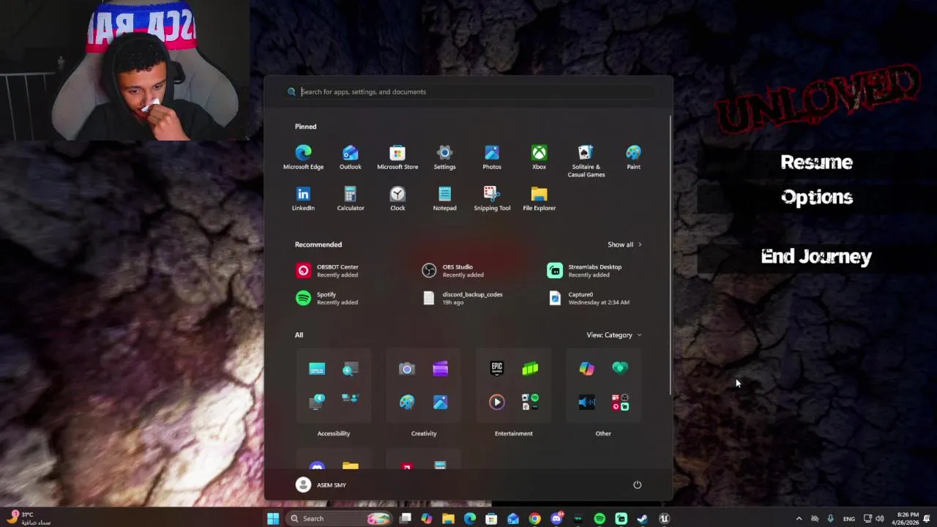937x527 pixels.
Task: Open the Calculator app
Action: coord(350,198)
